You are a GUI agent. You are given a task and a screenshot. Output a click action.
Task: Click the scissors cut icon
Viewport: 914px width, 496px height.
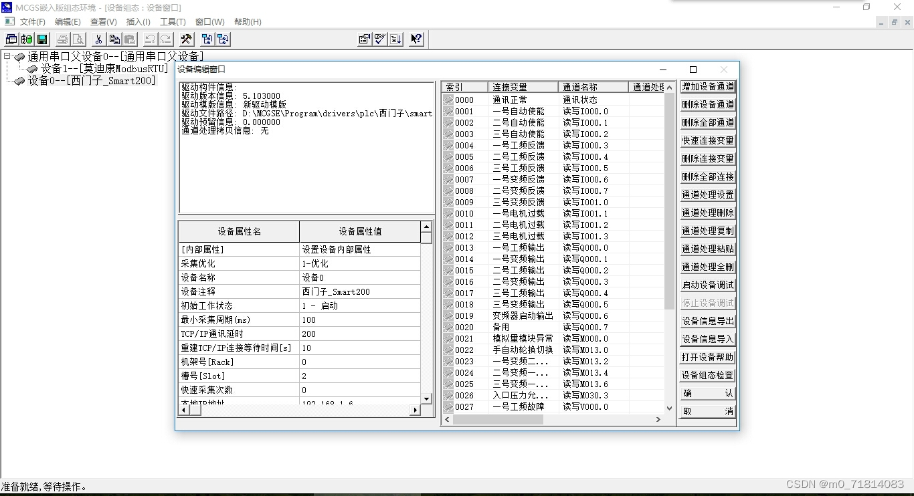tap(98, 39)
